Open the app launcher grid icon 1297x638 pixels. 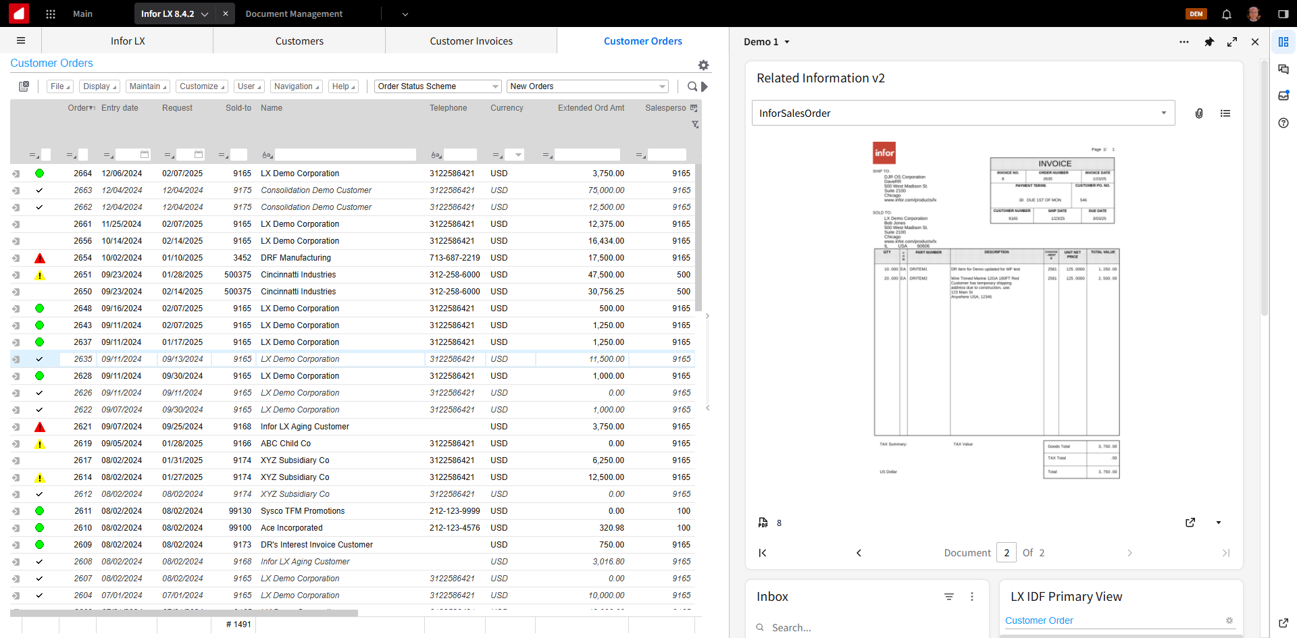tap(51, 14)
